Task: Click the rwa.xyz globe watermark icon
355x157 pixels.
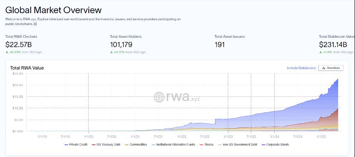Action: [x=159, y=97]
